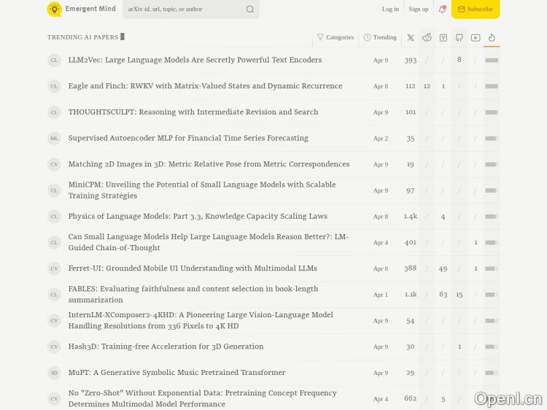Viewport: 547px width, 410px height.
Task: Click the Emergent Mind lightbulb logo
Action: point(55,9)
